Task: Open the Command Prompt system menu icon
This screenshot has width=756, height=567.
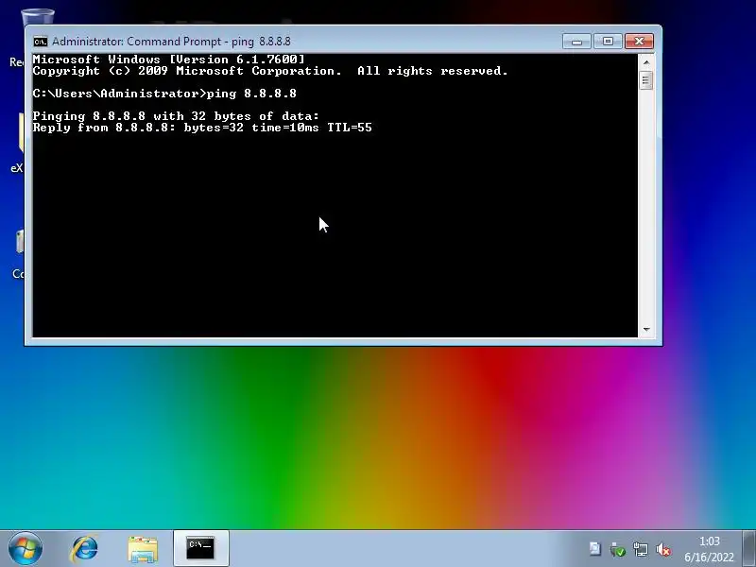Action: click(41, 42)
